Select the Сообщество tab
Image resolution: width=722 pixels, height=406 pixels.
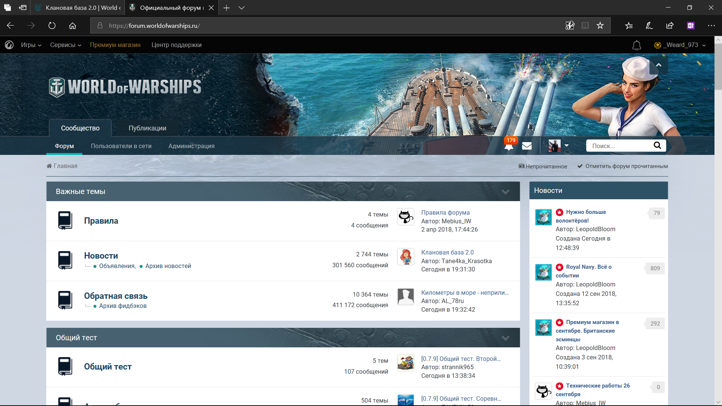point(80,128)
